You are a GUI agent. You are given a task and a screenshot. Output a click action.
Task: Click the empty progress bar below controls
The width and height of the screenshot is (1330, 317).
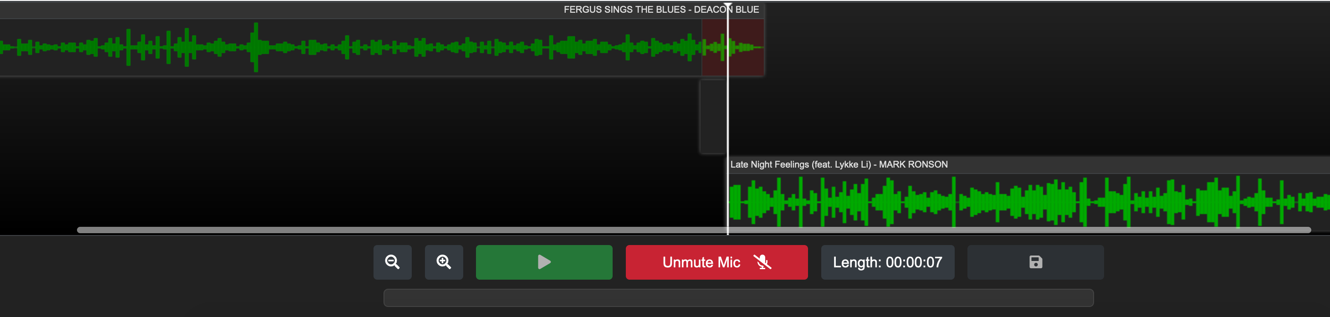738,298
